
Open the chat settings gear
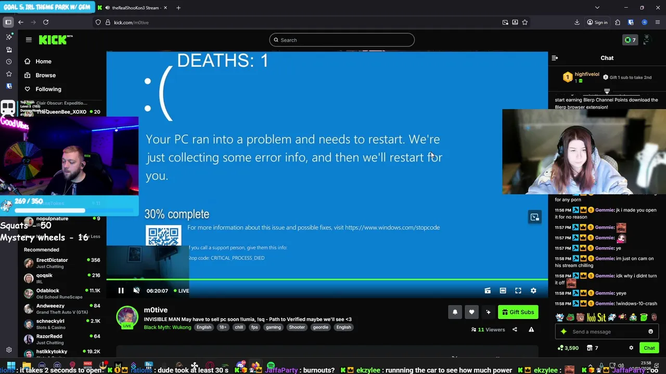[631, 348]
